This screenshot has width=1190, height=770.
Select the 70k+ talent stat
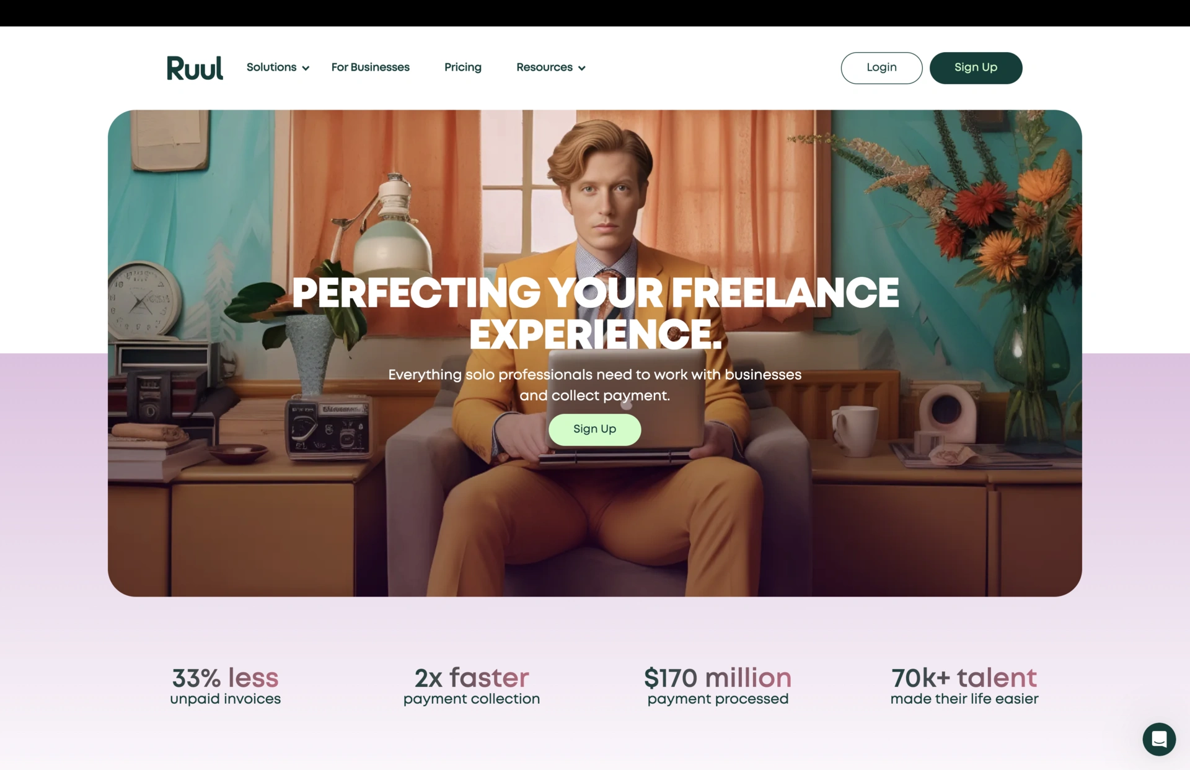(964, 686)
